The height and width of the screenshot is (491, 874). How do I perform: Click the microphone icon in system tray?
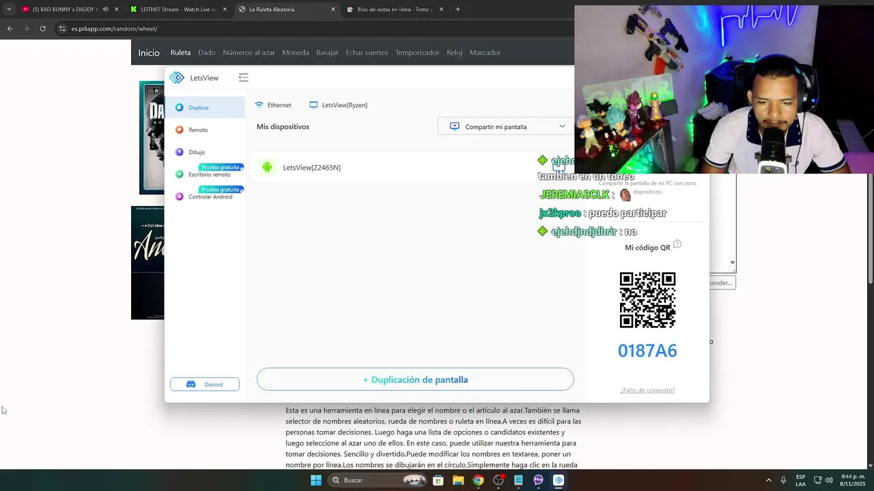[783, 480]
